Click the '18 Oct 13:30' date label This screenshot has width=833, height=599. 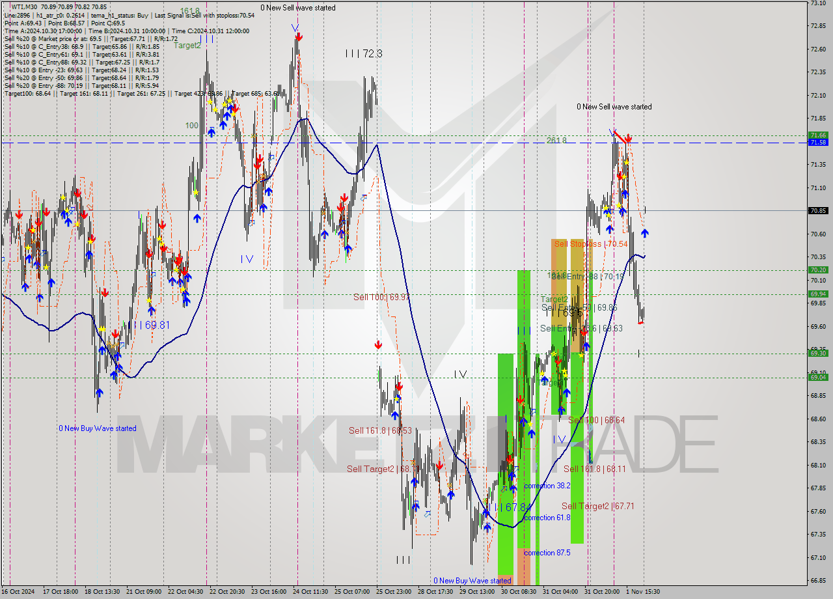tap(102, 592)
